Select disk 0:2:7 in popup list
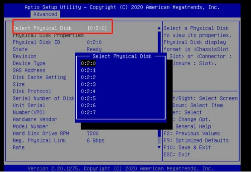Screen dimensions: 251x172 pos(88,113)
